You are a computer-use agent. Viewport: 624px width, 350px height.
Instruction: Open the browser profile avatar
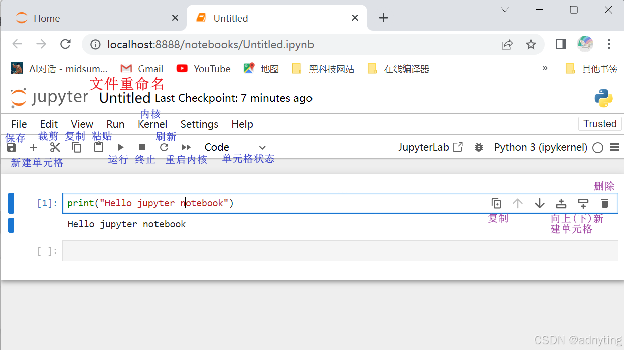585,44
